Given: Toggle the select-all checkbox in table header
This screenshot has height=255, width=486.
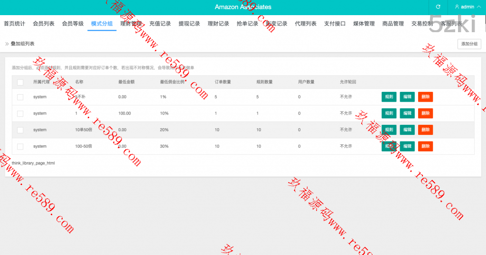Looking at the screenshot, I should (20, 82).
